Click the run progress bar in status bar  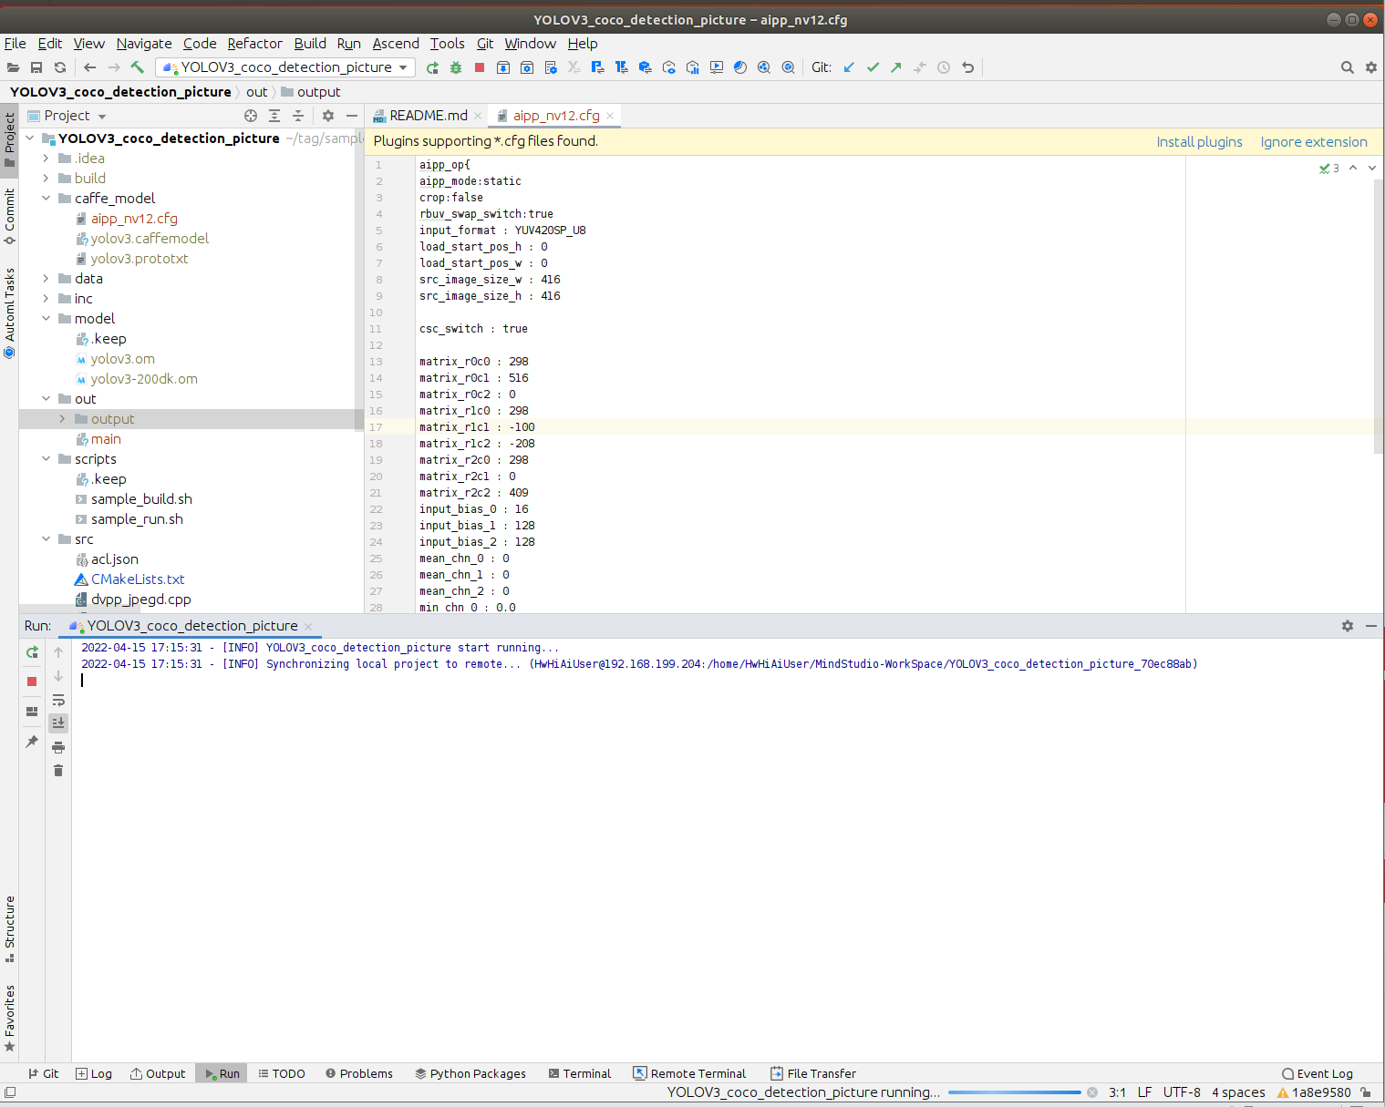click(1014, 1092)
